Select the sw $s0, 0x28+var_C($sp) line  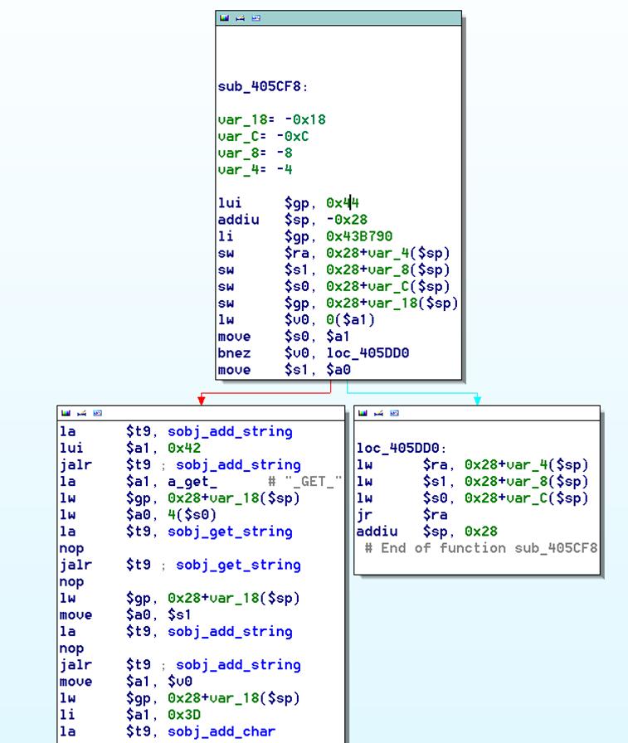(x=333, y=287)
